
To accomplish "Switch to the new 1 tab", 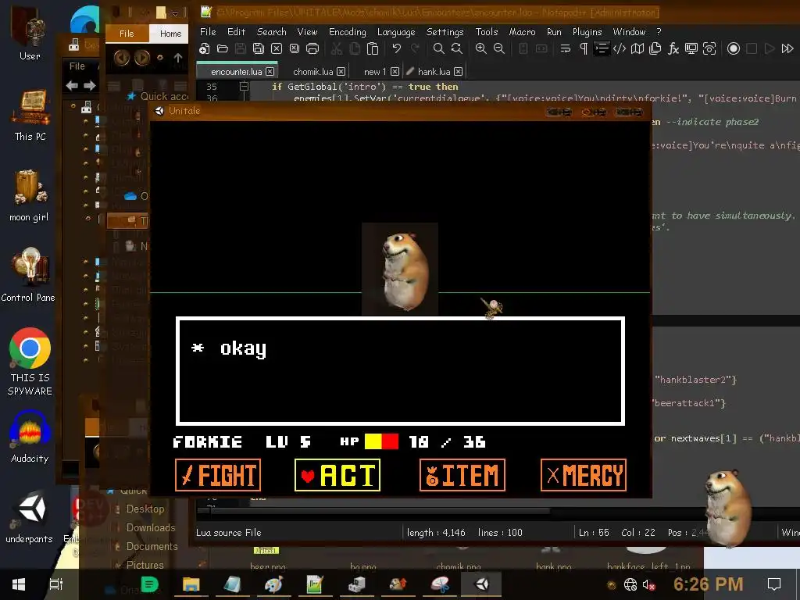I will (375, 71).
